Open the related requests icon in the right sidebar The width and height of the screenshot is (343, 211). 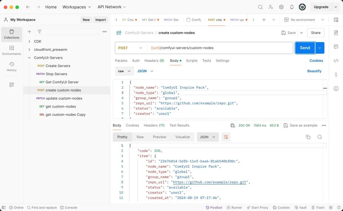336,75
